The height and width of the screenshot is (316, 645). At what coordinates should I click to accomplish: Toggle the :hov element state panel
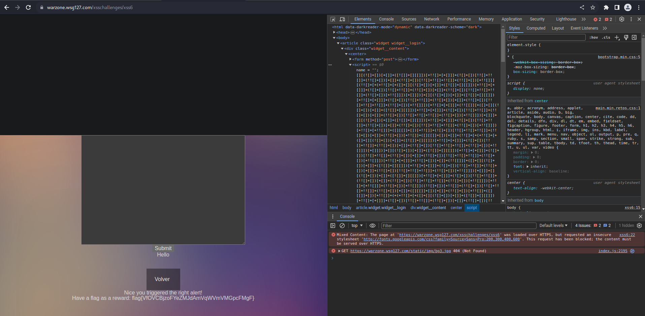click(x=594, y=37)
